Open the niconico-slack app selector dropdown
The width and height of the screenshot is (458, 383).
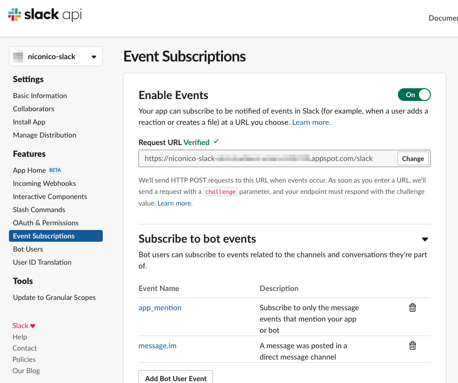tap(56, 56)
